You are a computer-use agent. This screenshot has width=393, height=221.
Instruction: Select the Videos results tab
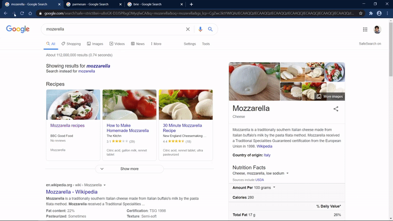[117, 44]
